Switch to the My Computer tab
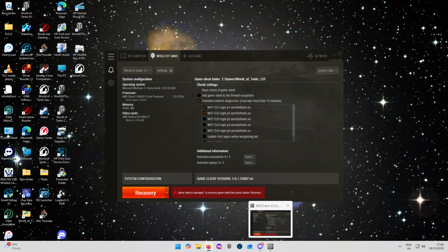 [x=133, y=56]
